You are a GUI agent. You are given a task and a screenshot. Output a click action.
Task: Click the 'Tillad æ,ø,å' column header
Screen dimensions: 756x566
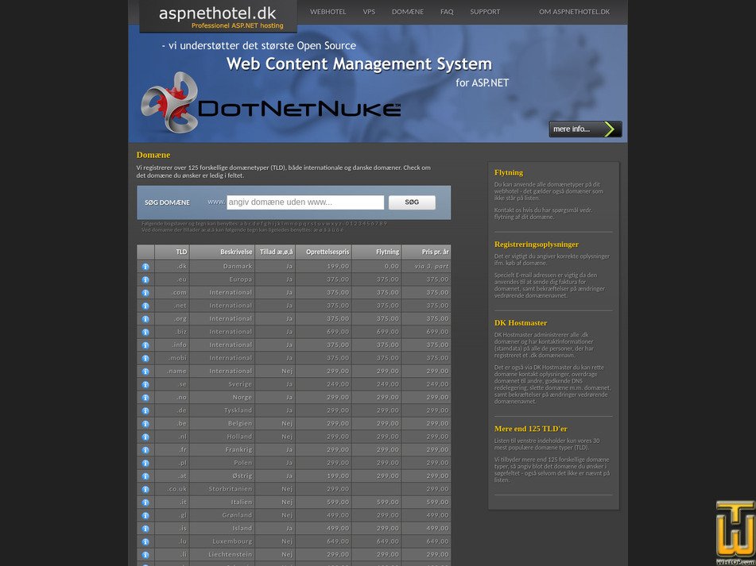pyautogui.click(x=275, y=252)
